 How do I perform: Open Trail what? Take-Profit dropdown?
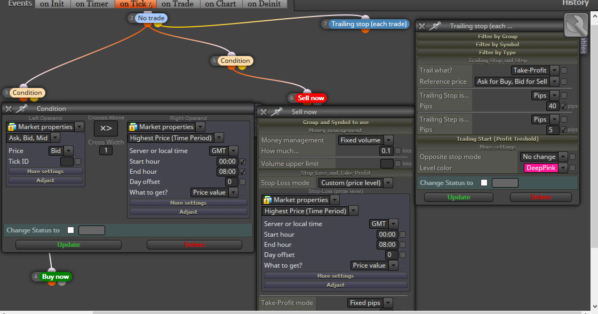[x=555, y=70]
